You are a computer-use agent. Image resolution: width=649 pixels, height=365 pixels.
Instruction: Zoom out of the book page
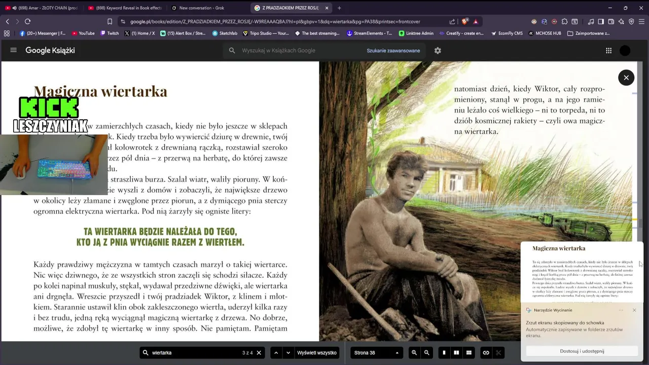click(426, 353)
